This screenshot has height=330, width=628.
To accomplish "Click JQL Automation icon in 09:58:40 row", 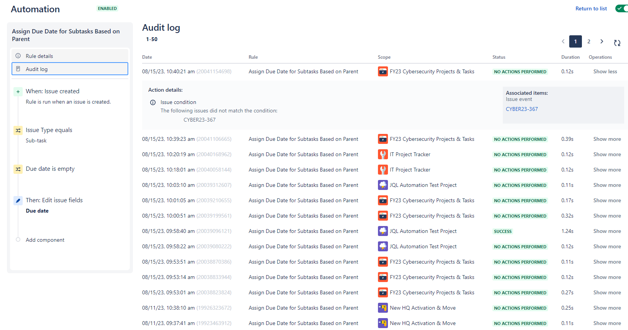I will coord(383,231).
